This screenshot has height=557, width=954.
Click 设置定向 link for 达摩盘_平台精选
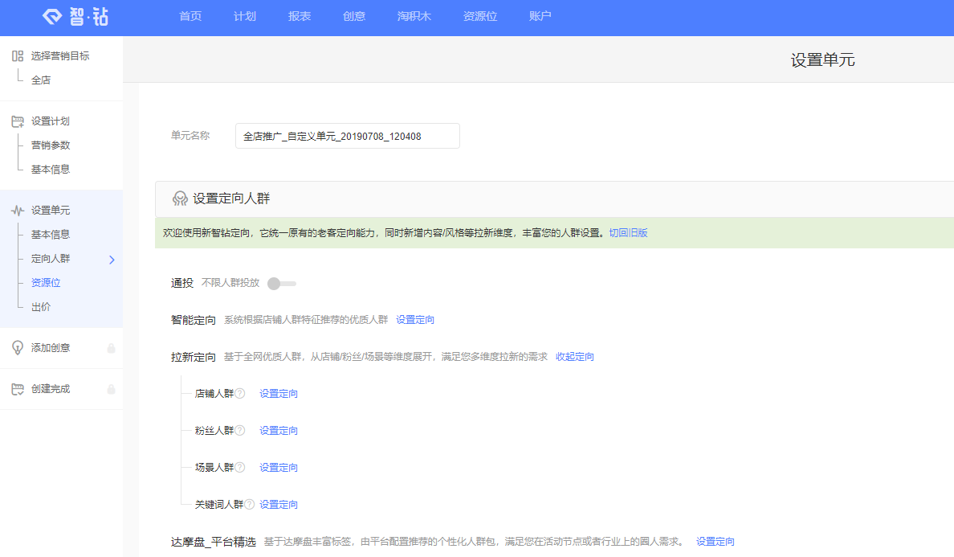point(715,542)
